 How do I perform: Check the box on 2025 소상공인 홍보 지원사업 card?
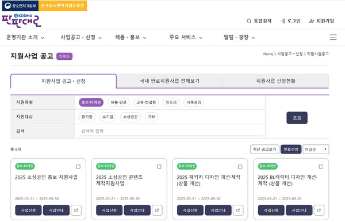coord(78,167)
